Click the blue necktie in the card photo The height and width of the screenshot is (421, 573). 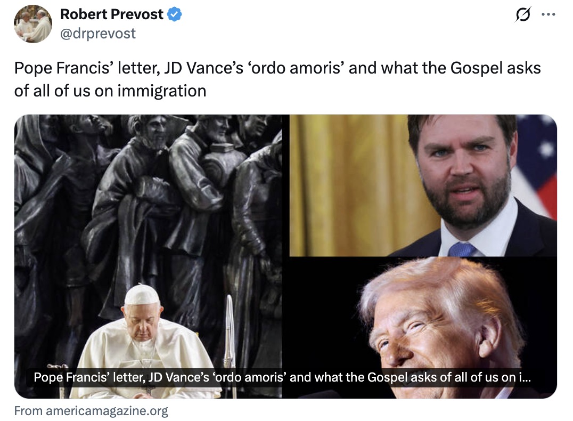pos(462,249)
